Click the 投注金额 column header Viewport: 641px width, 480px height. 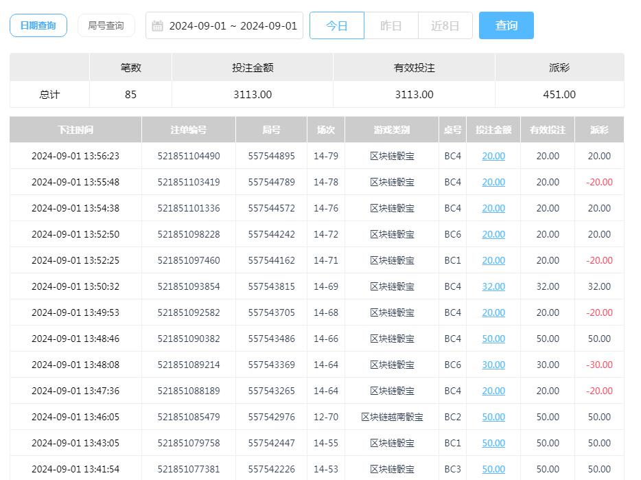(493, 130)
